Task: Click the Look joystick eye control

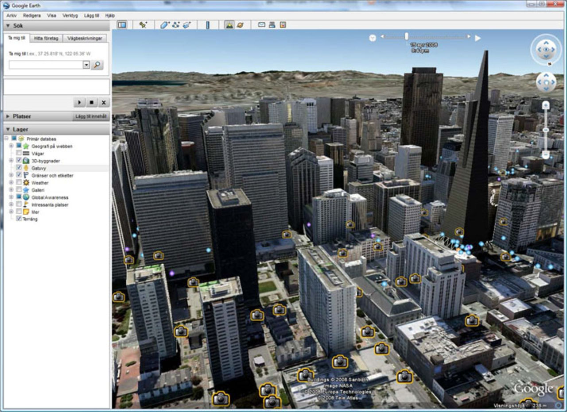Action: point(546,50)
